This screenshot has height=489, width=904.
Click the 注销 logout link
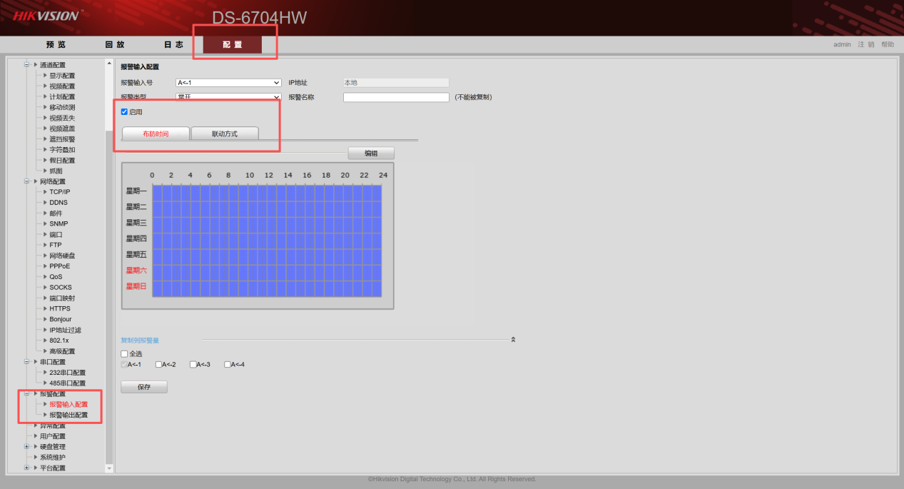pos(865,45)
